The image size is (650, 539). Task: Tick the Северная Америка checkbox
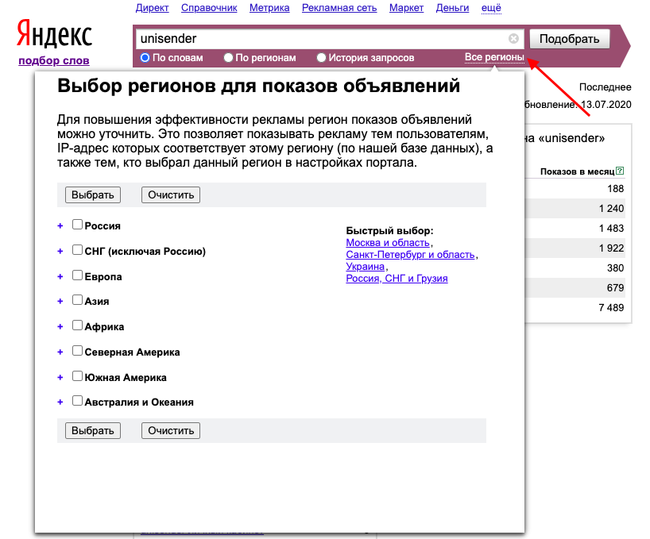point(77,351)
